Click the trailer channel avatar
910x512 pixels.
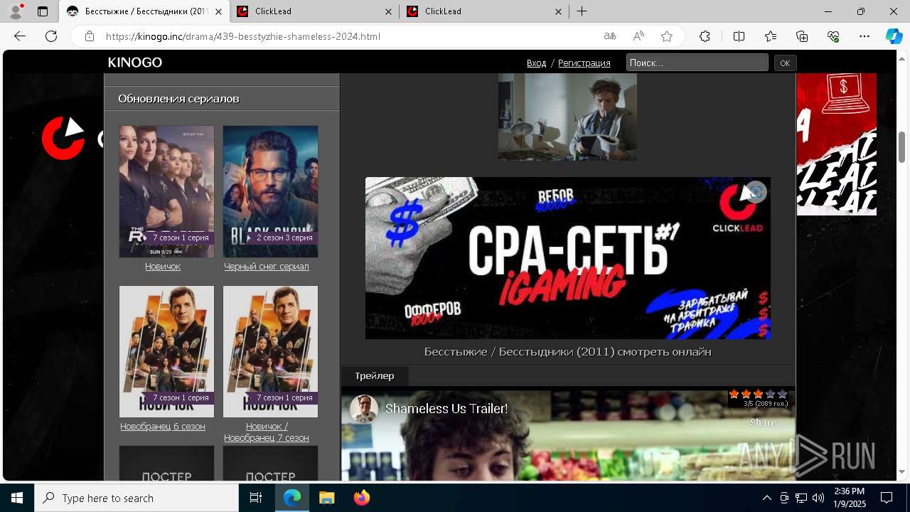pyautogui.click(x=364, y=409)
